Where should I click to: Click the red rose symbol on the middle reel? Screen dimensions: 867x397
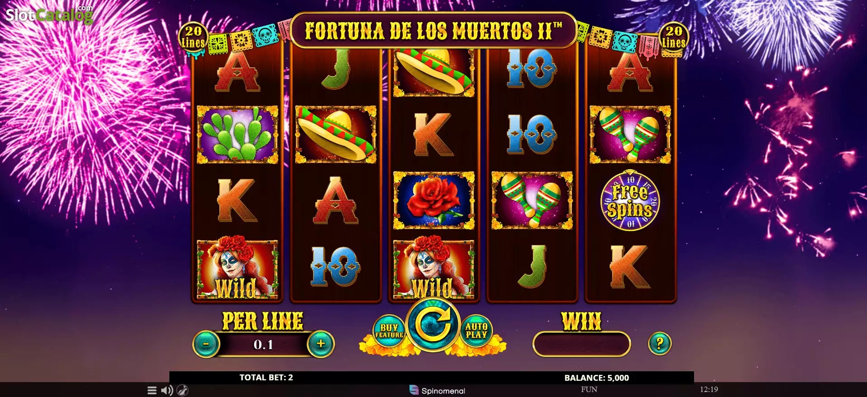pos(433,200)
